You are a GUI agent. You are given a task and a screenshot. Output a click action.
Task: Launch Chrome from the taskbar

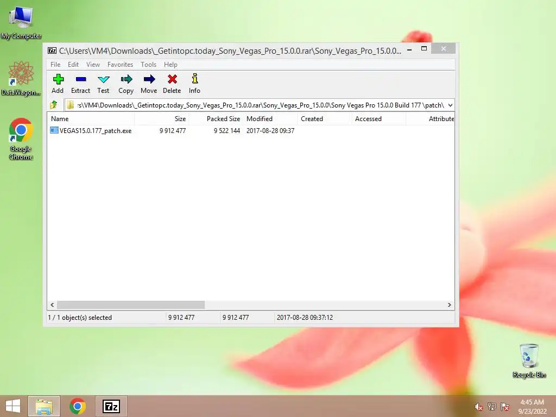(x=78, y=406)
